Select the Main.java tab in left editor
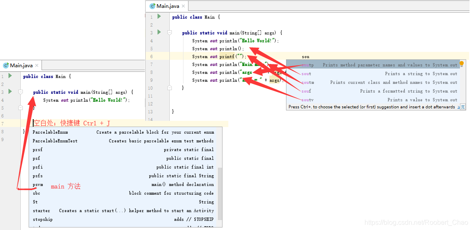This screenshot has width=472, height=230. (x=21, y=65)
